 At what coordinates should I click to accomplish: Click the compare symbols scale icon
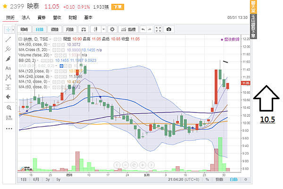(x=83, y=29)
